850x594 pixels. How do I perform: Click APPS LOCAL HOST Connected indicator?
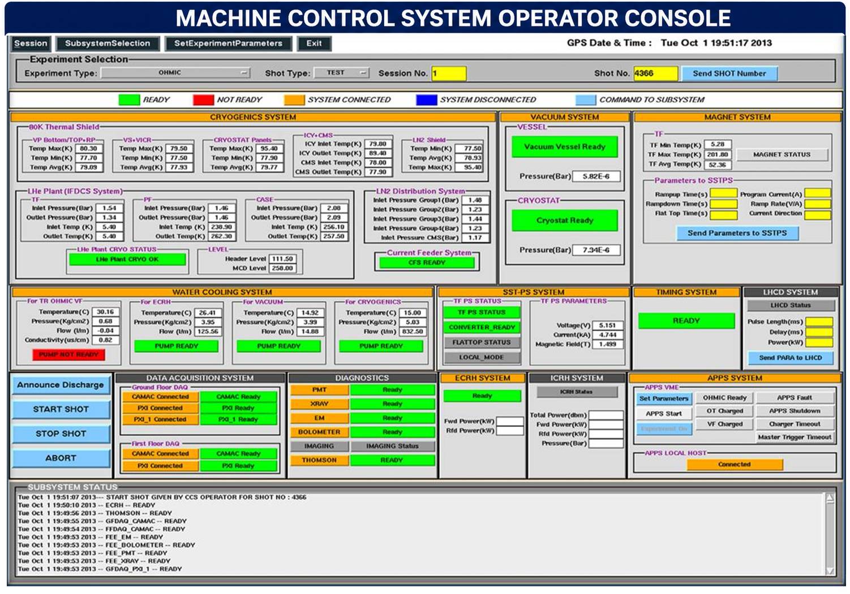tap(735, 465)
